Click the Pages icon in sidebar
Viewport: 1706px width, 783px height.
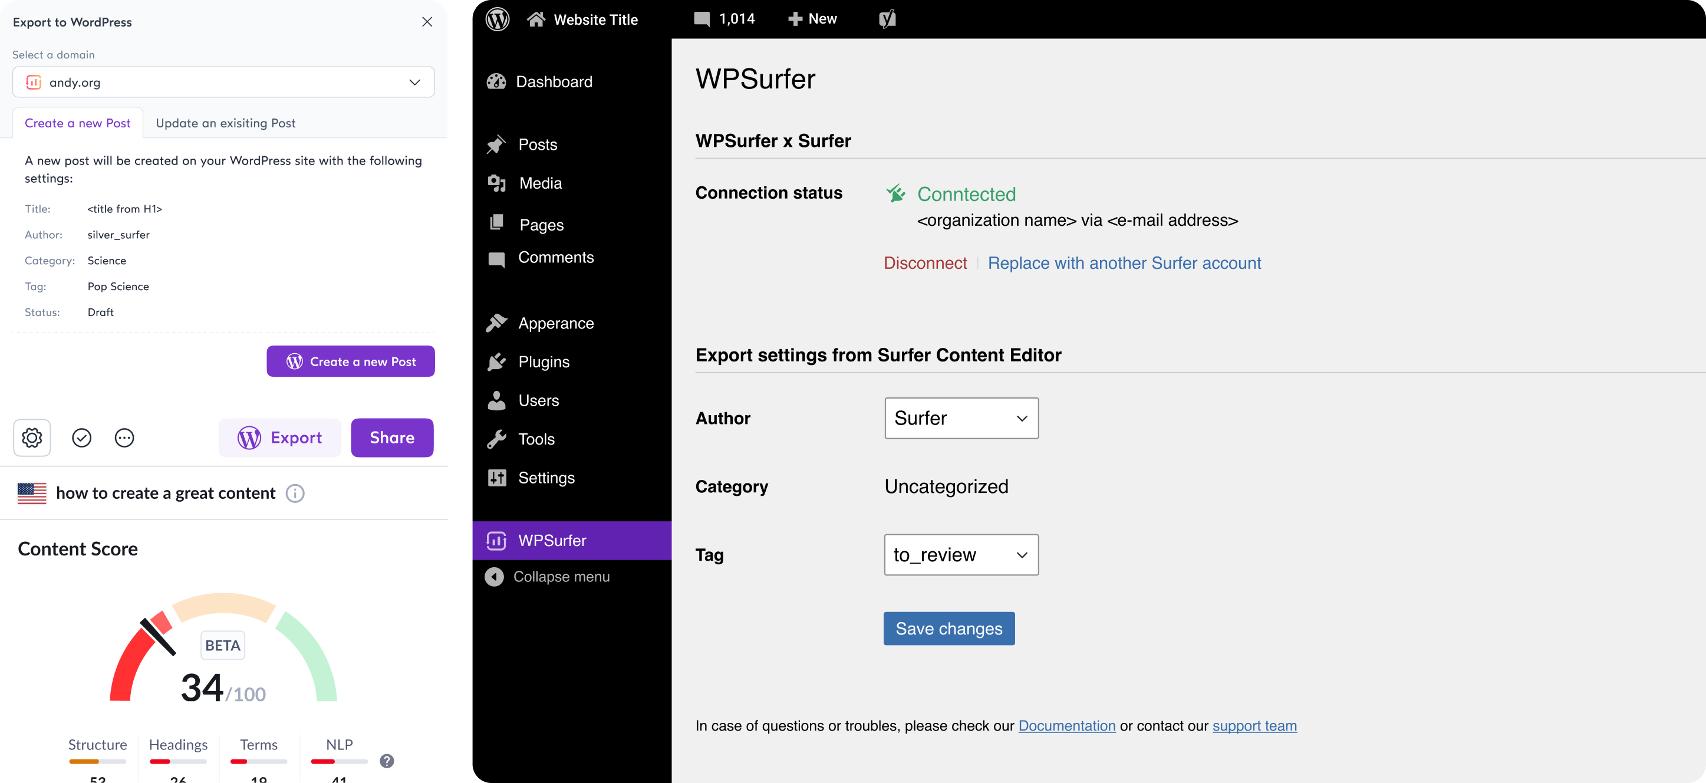click(496, 223)
